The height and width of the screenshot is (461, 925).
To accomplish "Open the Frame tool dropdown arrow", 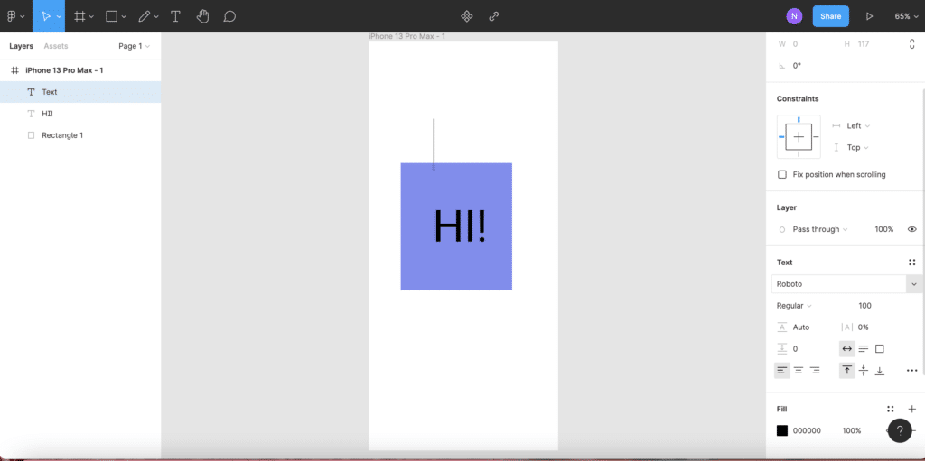I will pyautogui.click(x=91, y=16).
